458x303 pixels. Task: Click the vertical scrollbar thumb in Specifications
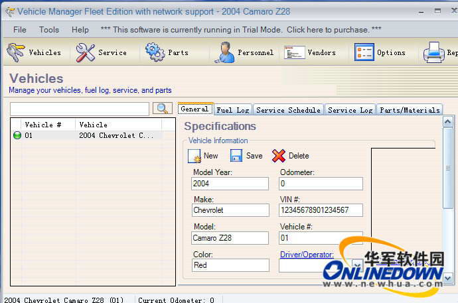coord(448,168)
